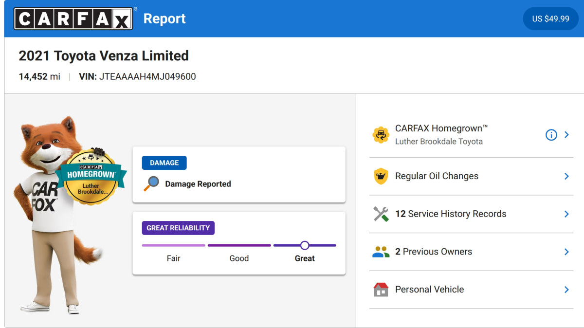Screen dimensions: 584x328
Task: Click the CARFAX Homegrown gold medal badge
Action: 91,176
